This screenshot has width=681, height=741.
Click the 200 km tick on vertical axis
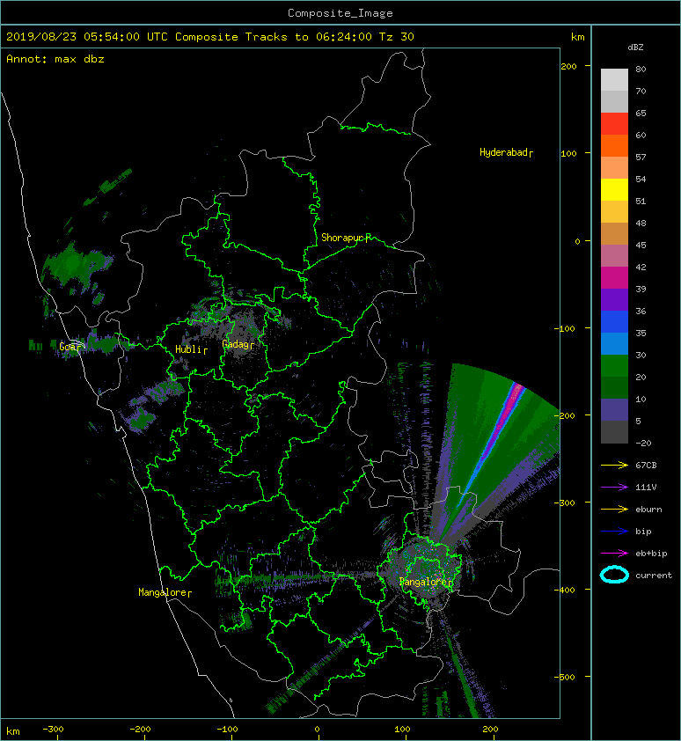[569, 66]
